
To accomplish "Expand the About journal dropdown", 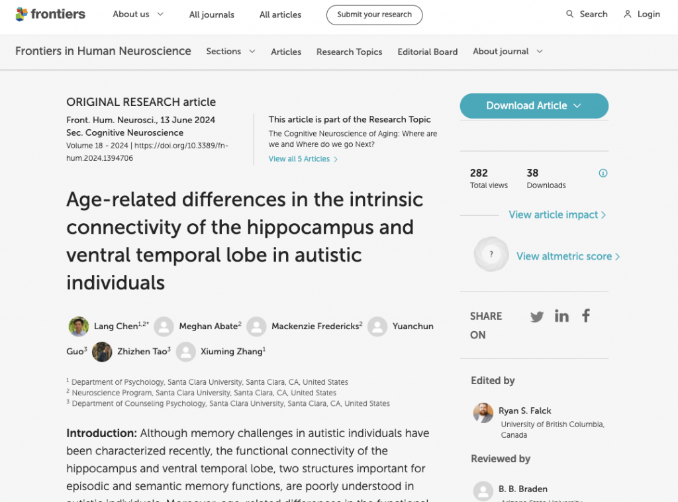I will pyautogui.click(x=508, y=52).
